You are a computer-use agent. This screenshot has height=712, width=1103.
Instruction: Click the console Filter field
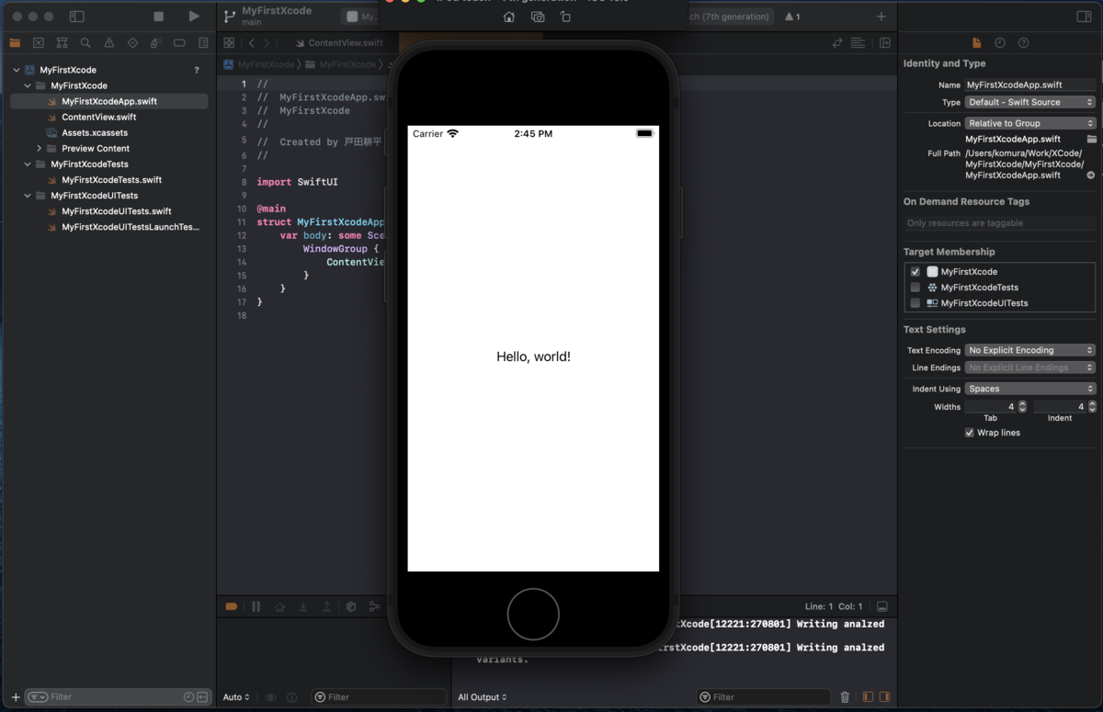[762, 697]
